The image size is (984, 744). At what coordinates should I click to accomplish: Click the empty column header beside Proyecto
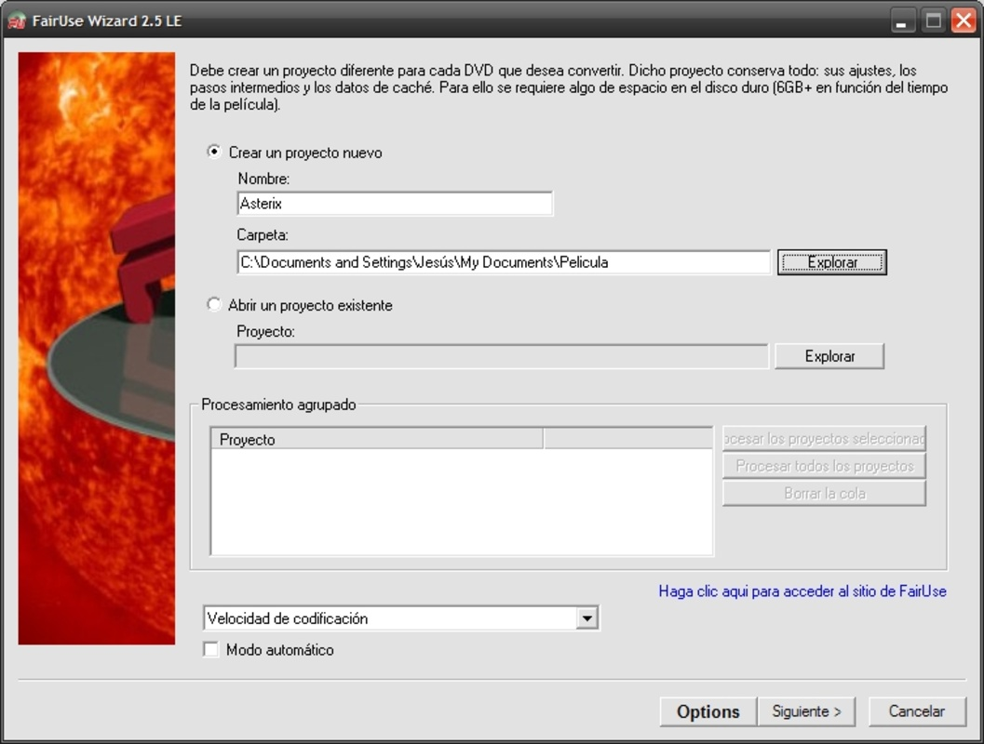point(627,439)
